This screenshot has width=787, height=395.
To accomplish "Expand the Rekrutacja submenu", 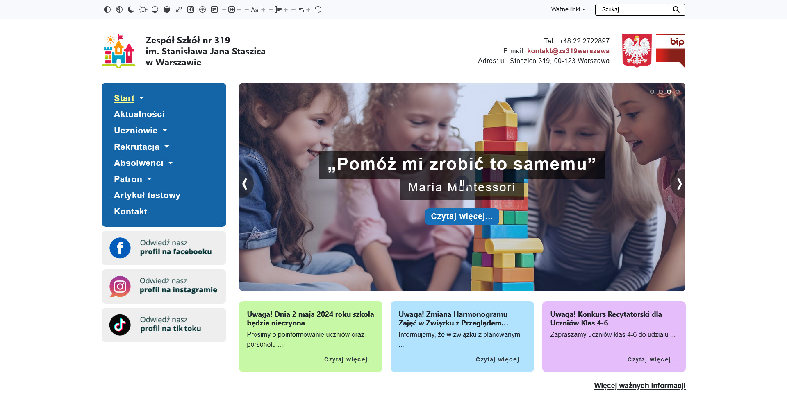I will click(167, 147).
